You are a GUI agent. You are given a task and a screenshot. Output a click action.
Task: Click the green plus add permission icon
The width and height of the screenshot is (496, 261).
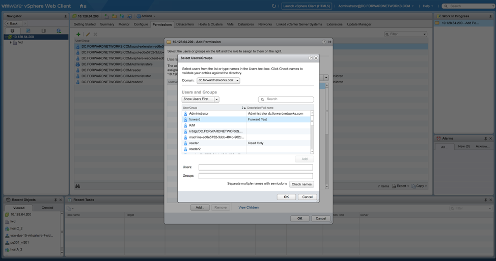(x=78, y=34)
